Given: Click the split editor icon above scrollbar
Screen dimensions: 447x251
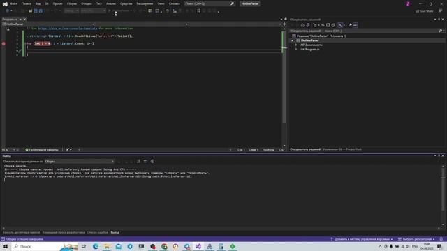Looking at the screenshot, I should click(284, 24).
